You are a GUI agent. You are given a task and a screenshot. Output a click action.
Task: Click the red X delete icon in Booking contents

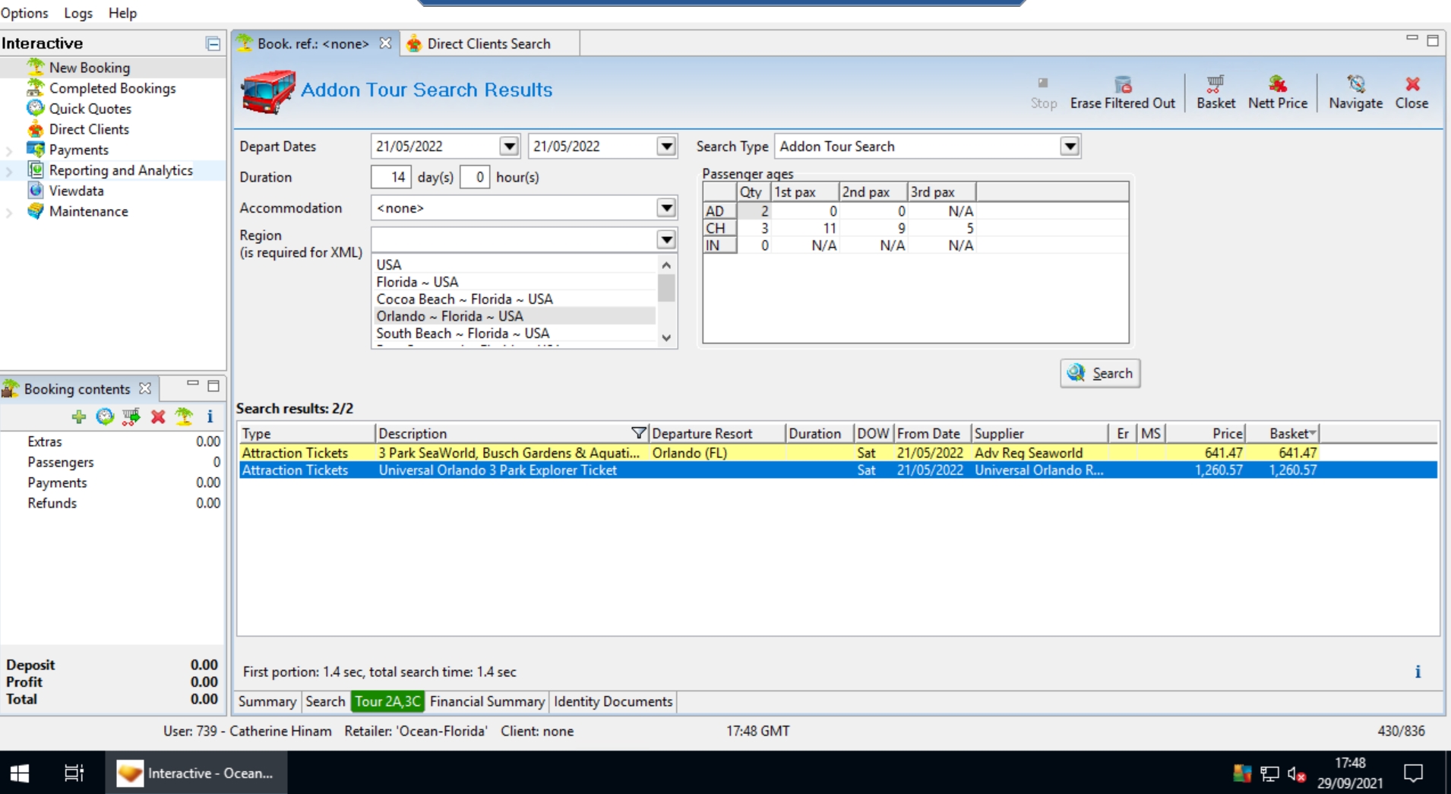click(158, 416)
